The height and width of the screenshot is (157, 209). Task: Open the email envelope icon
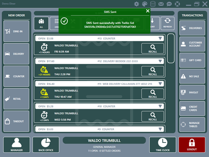(x=161, y=4)
